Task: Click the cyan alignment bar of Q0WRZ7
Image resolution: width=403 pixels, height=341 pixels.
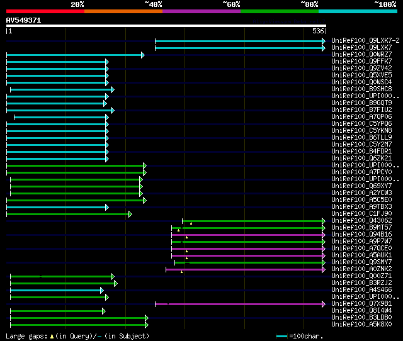Action: (76, 55)
